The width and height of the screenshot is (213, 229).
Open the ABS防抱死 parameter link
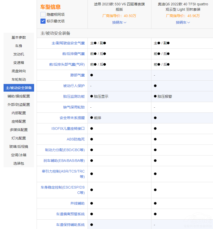(76, 139)
